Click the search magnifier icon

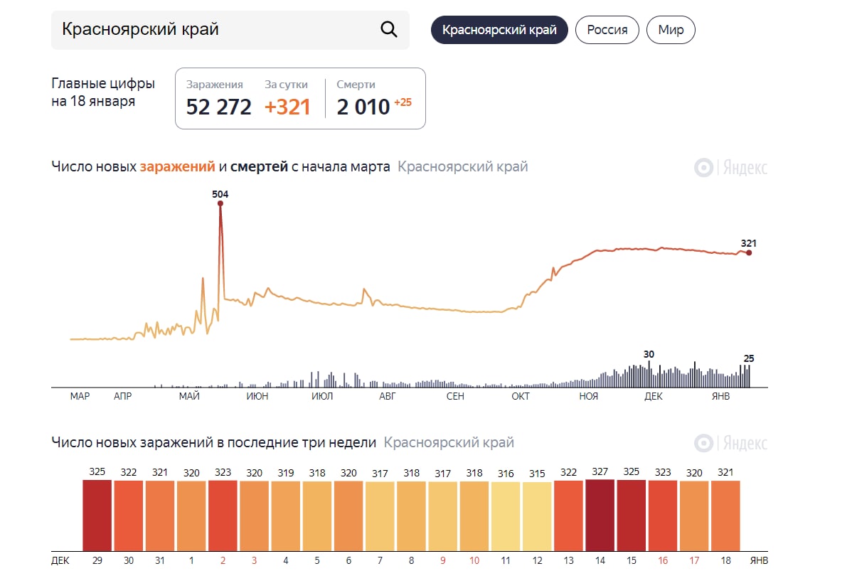pos(388,29)
